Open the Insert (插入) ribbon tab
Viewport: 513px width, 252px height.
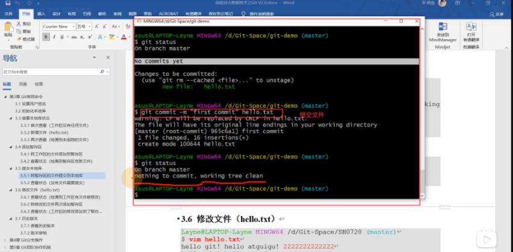coord(40,13)
